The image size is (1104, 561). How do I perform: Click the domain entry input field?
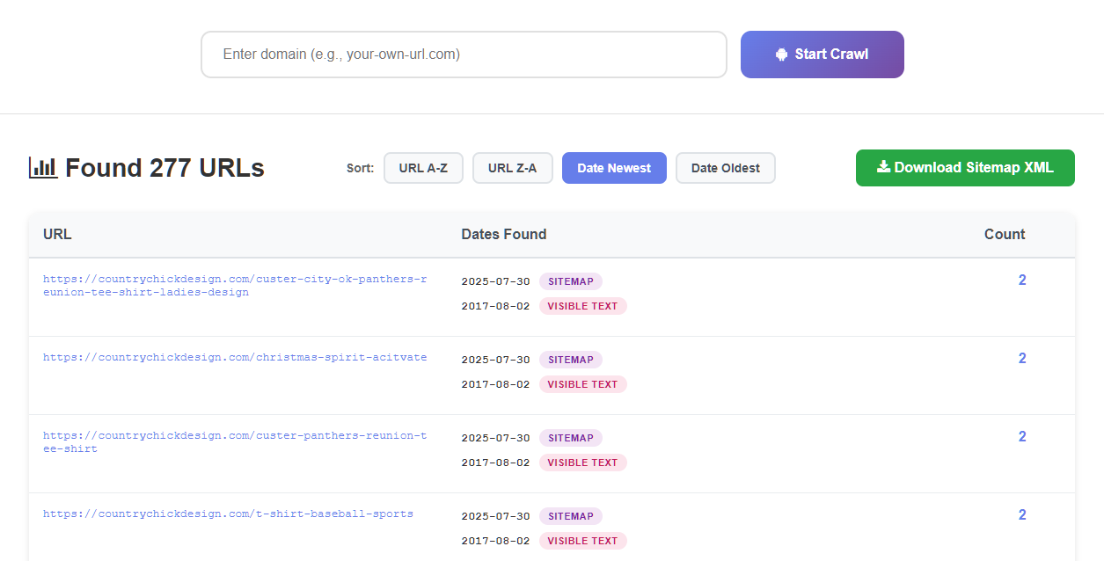[x=464, y=55]
